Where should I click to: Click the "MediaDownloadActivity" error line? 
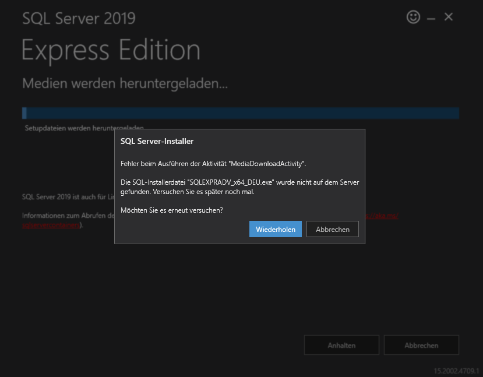tap(213, 164)
